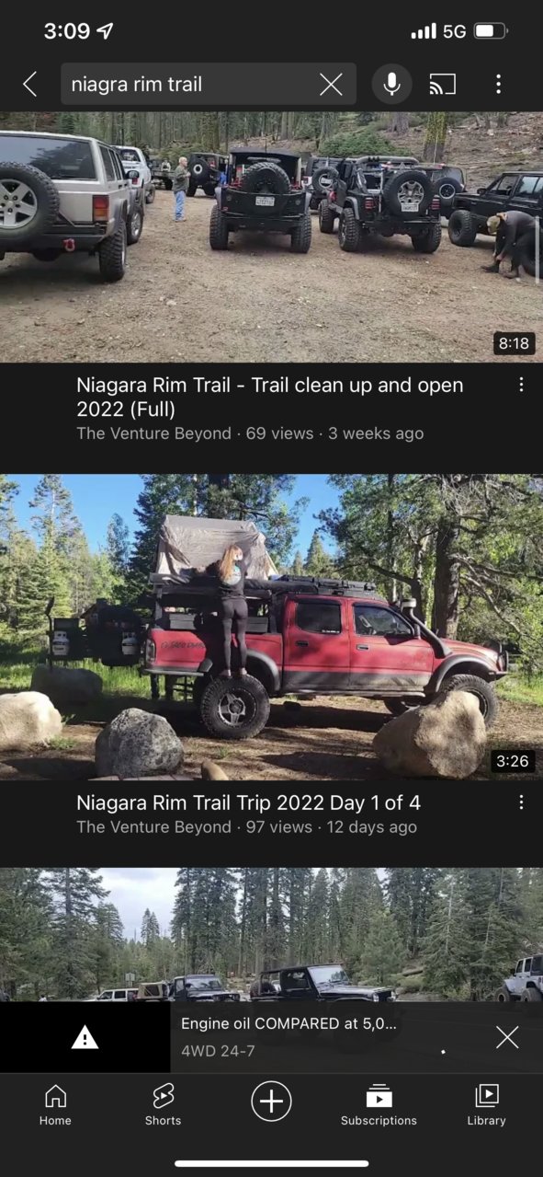543x1177 pixels.
Task: Open the top-right three-dot menu
Action: pyautogui.click(x=498, y=85)
